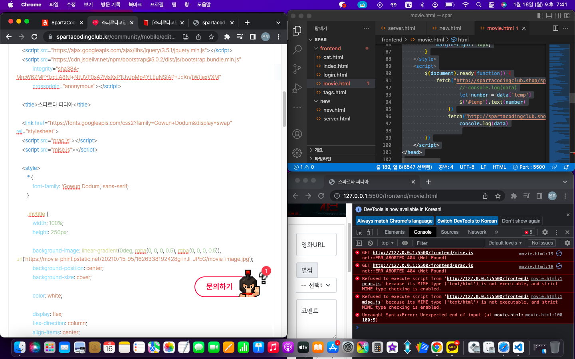The width and height of the screenshot is (575, 359).
Task: Bookmark the 127.0.0.1 movie.html page
Action: coord(498,196)
